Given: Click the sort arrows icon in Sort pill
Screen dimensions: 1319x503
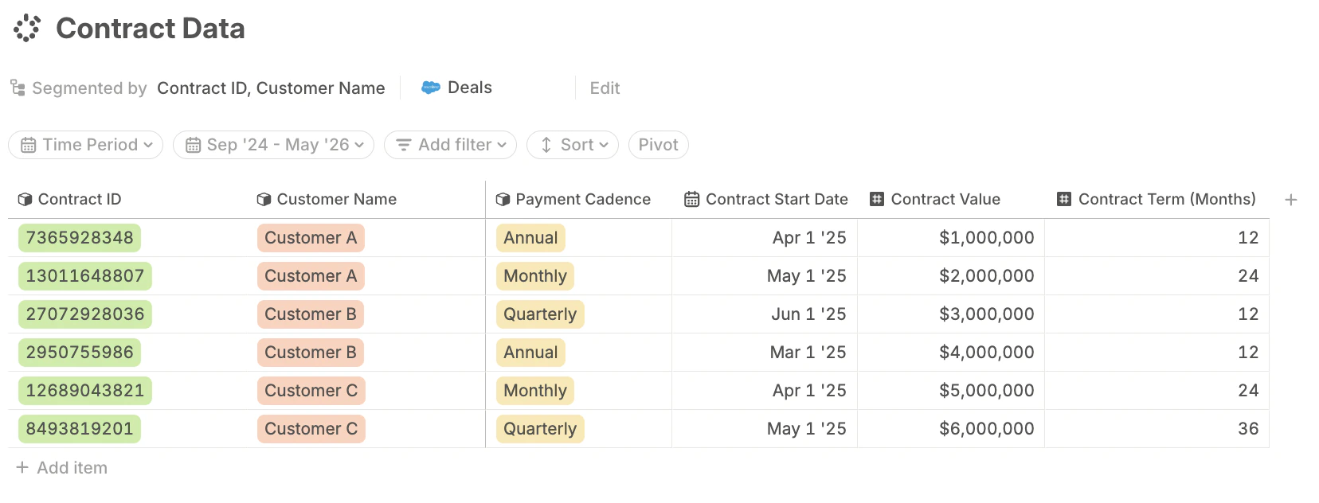Looking at the screenshot, I should click(x=546, y=145).
